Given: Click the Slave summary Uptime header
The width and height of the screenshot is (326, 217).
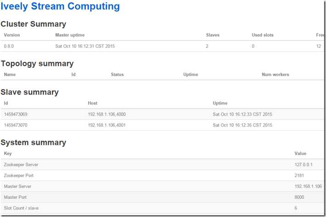Looking at the screenshot, I should tap(220, 103).
